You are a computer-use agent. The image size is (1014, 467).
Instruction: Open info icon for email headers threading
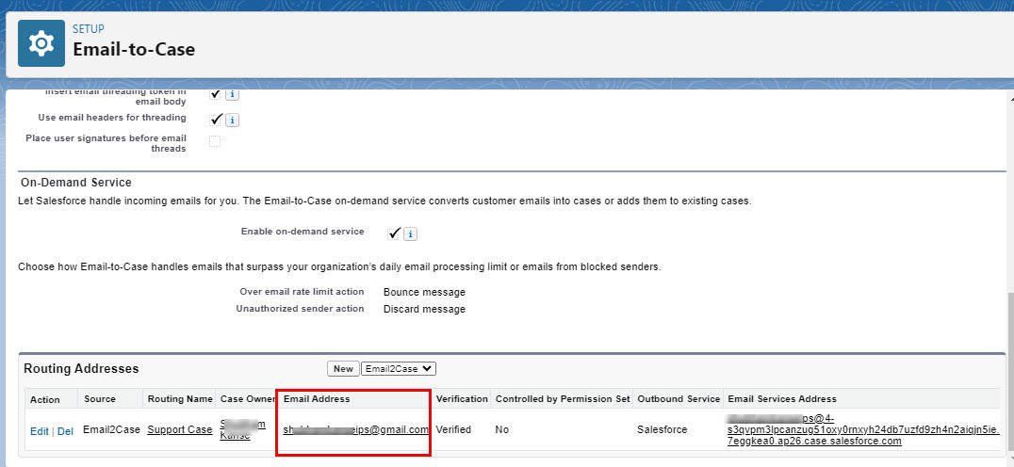click(x=232, y=121)
